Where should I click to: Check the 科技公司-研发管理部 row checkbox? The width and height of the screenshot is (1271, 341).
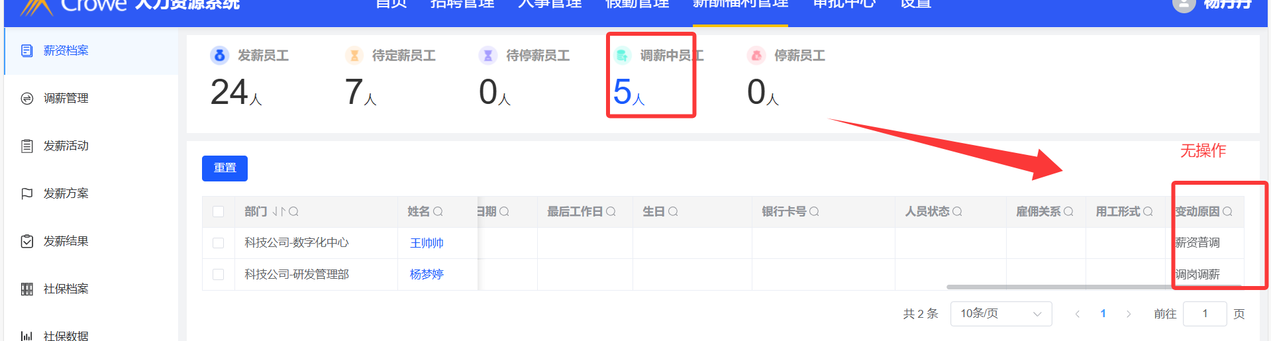218,274
